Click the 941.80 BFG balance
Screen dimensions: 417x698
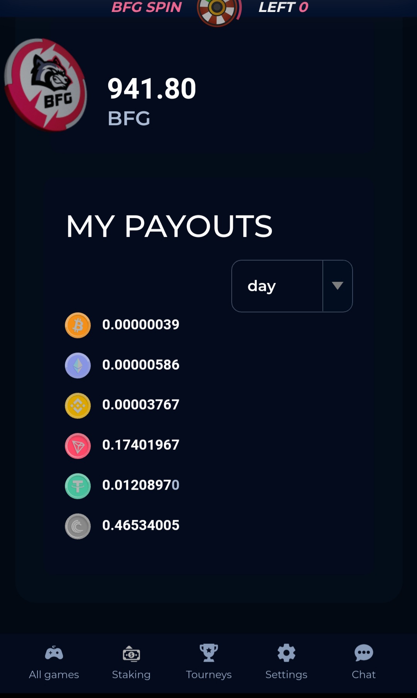(152, 101)
